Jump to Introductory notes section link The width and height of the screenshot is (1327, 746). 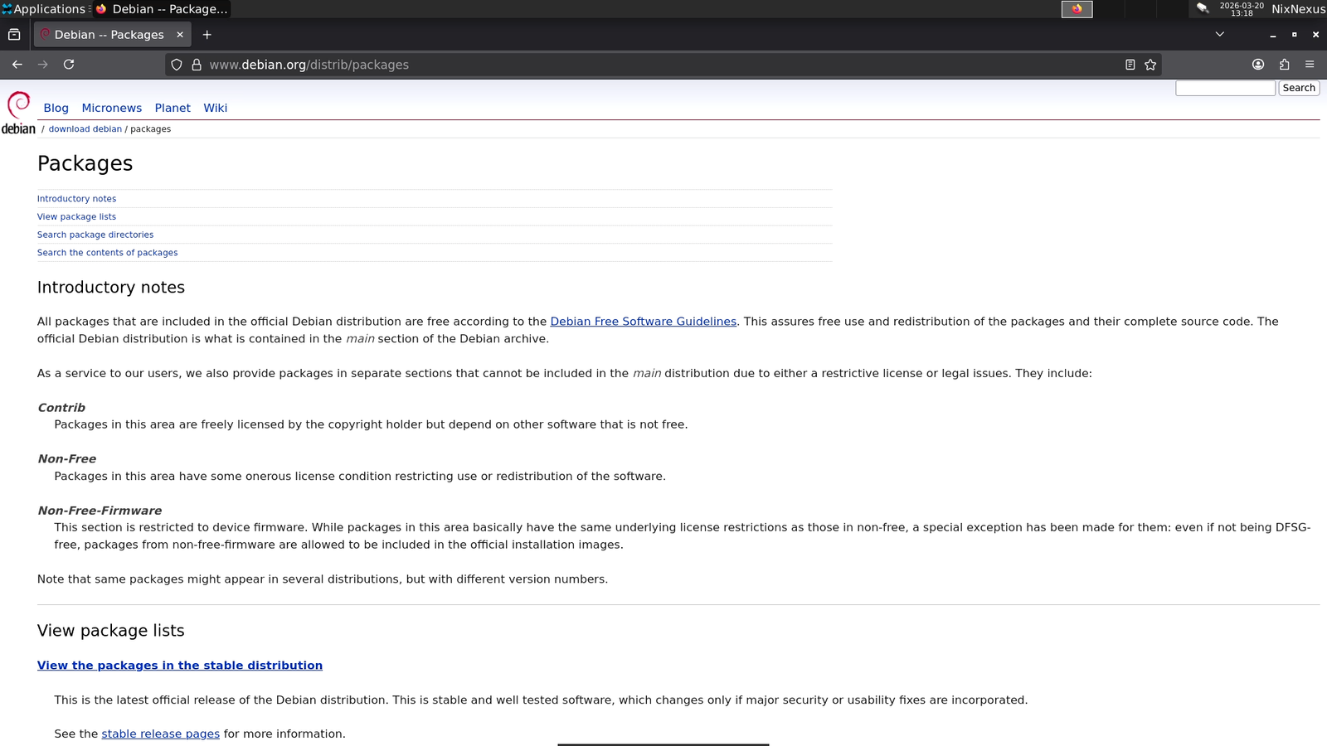pos(76,199)
